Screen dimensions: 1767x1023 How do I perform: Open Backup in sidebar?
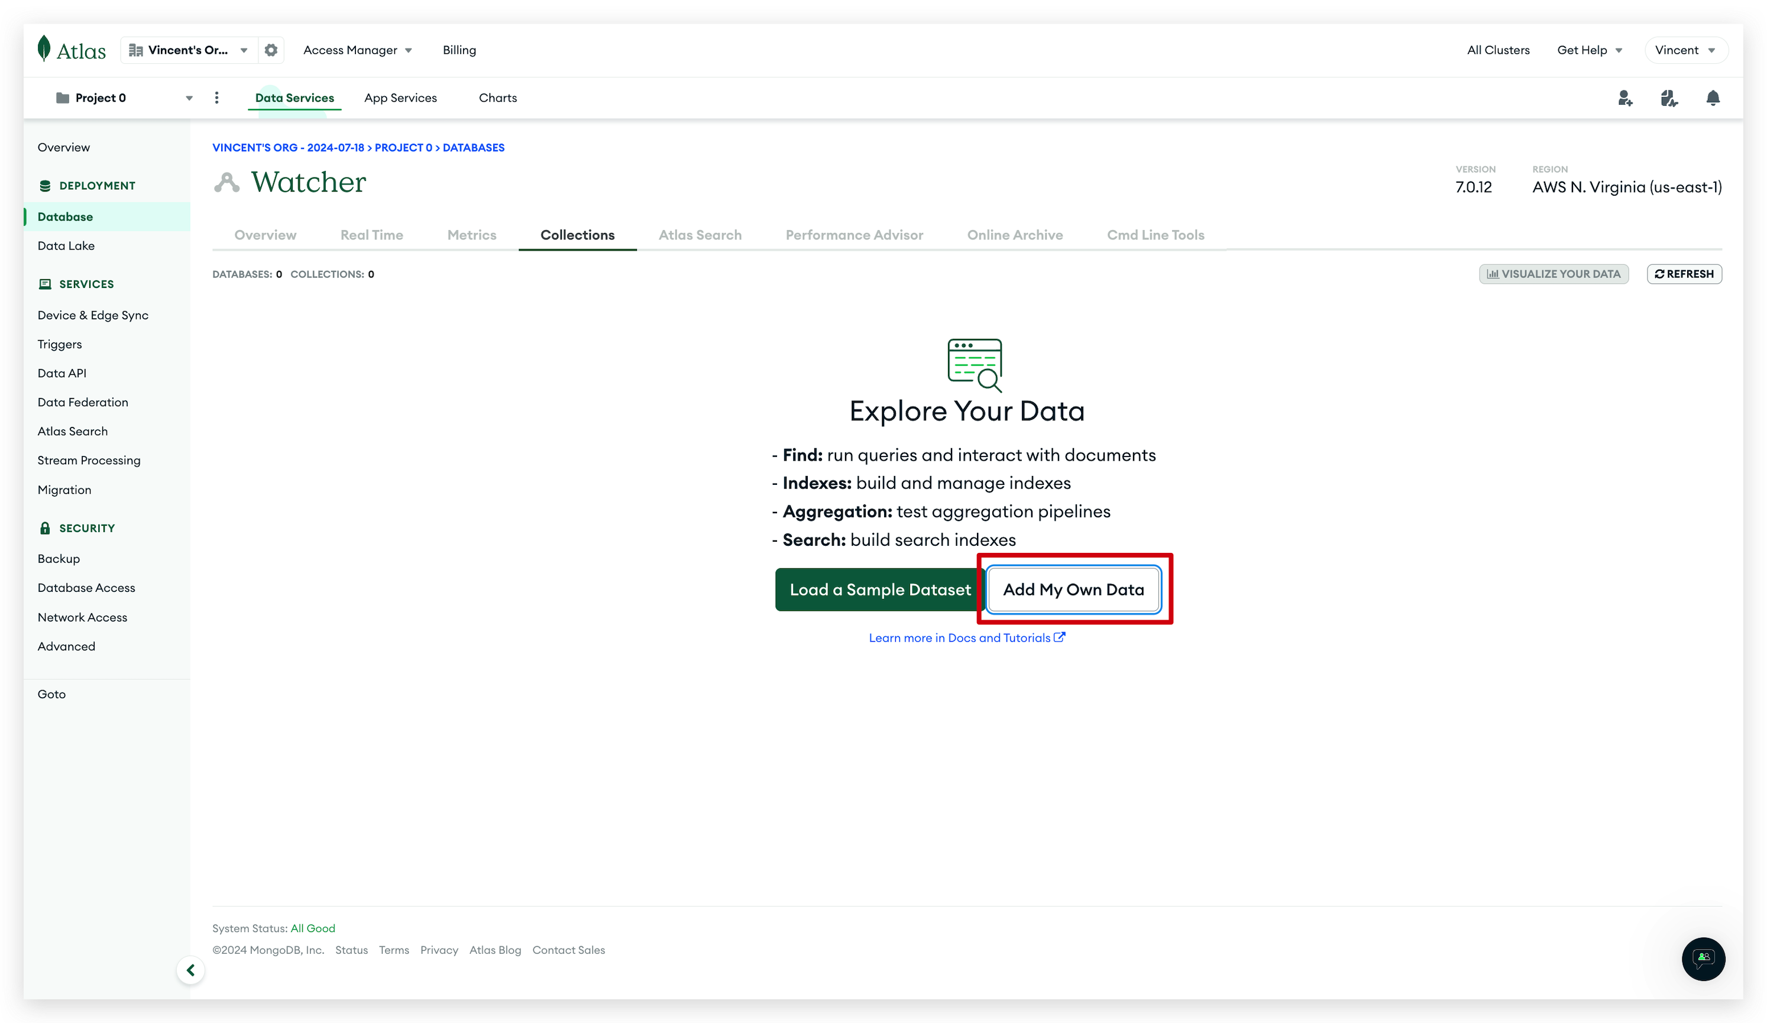tap(59, 558)
